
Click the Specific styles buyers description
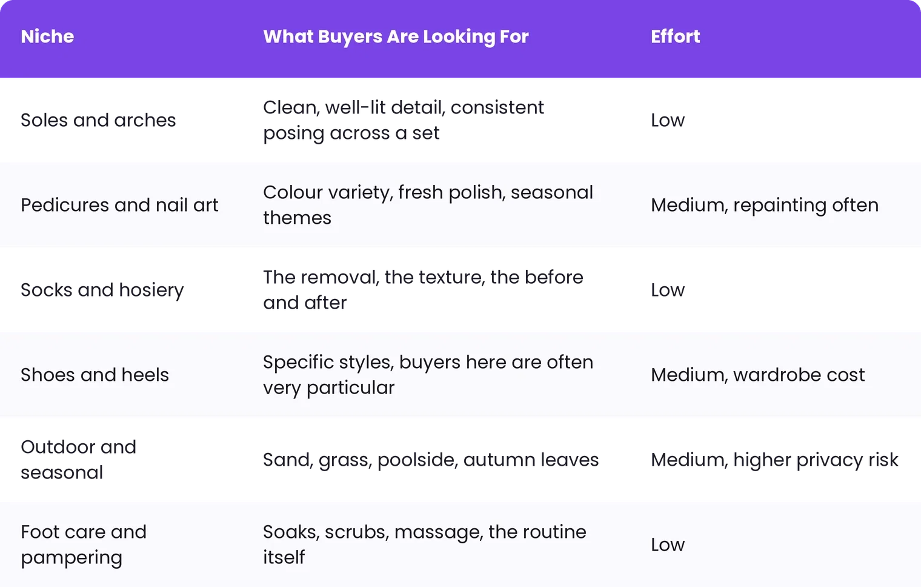(428, 375)
